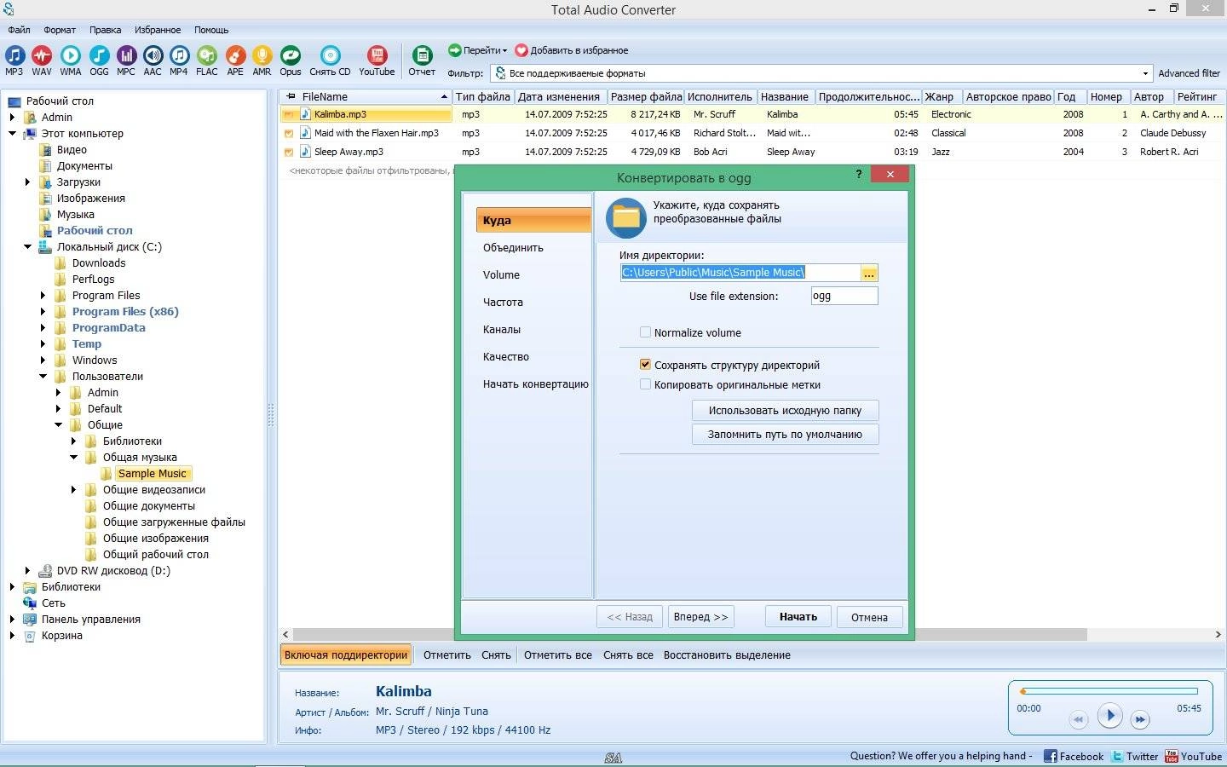Collapse the Этот компьютер tree node
Viewport: 1227px width, 767px height.
click(13, 134)
